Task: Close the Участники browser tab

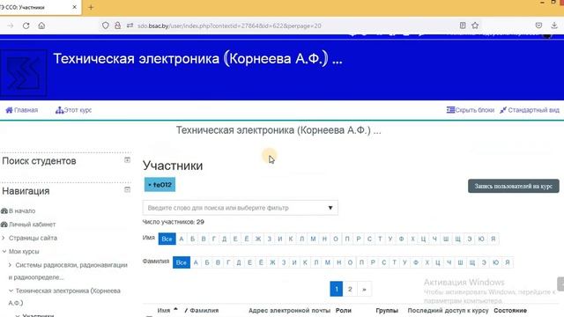Action: pyautogui.click(x=74, y=7)
